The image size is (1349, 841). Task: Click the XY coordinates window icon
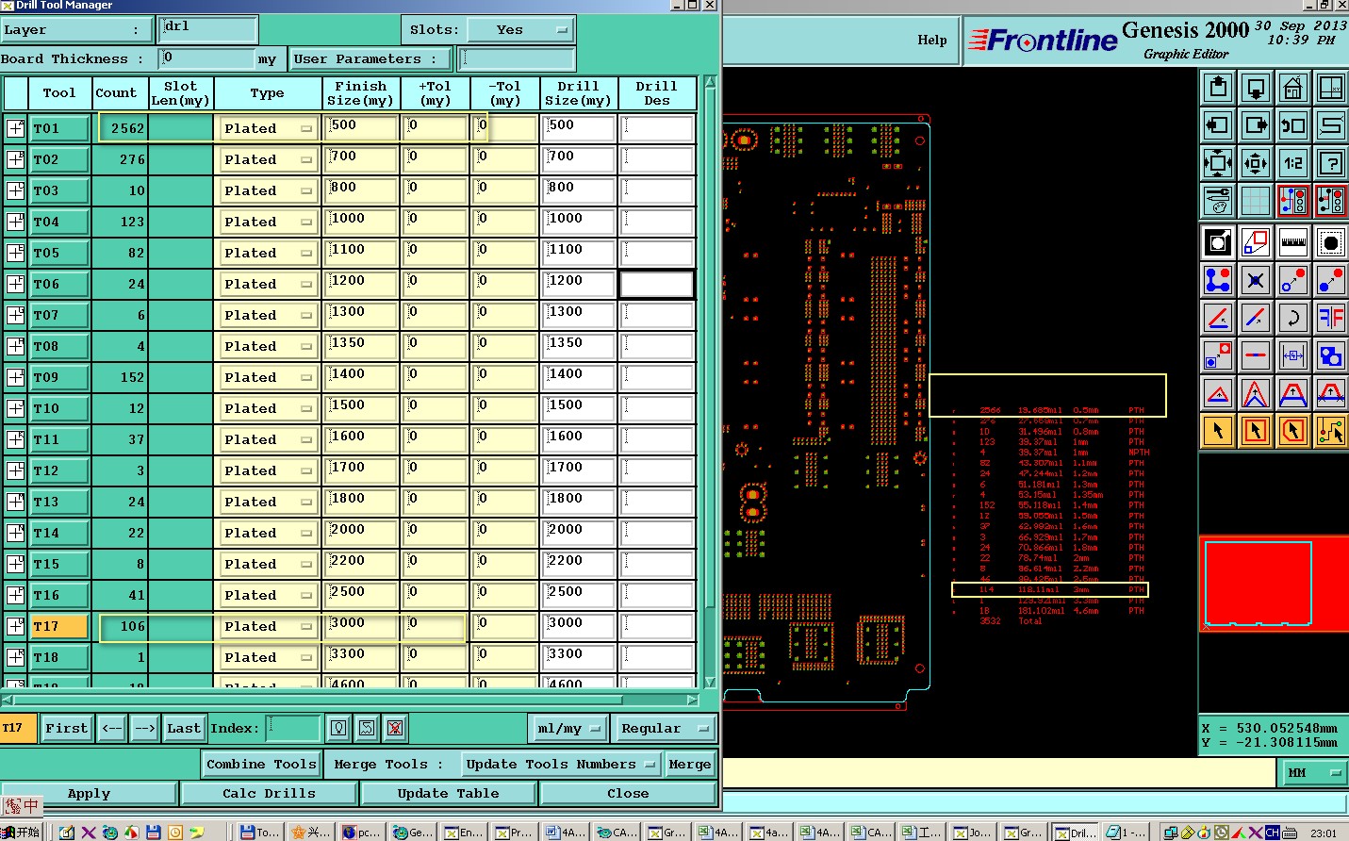point(1331,89)
